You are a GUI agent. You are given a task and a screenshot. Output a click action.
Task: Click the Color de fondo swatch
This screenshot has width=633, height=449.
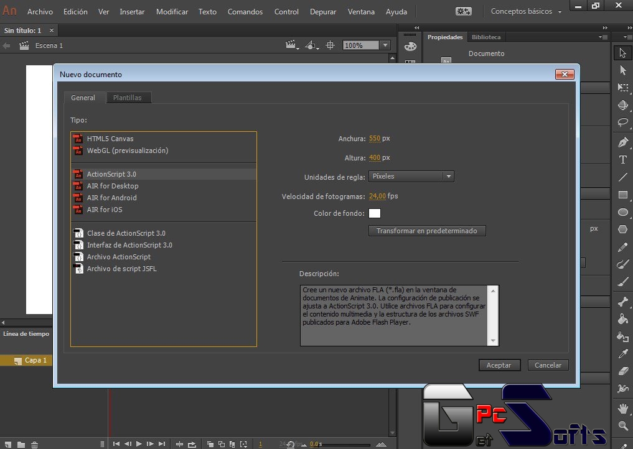tap(375, 213)
